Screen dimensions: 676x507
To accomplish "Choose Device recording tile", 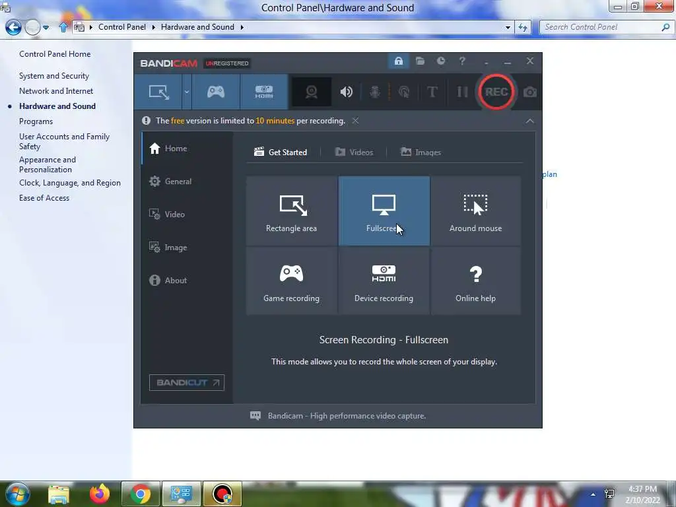I will pos(384,281).
